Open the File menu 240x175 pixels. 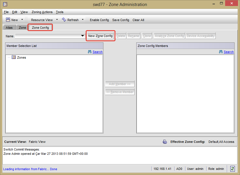[6, 12]
